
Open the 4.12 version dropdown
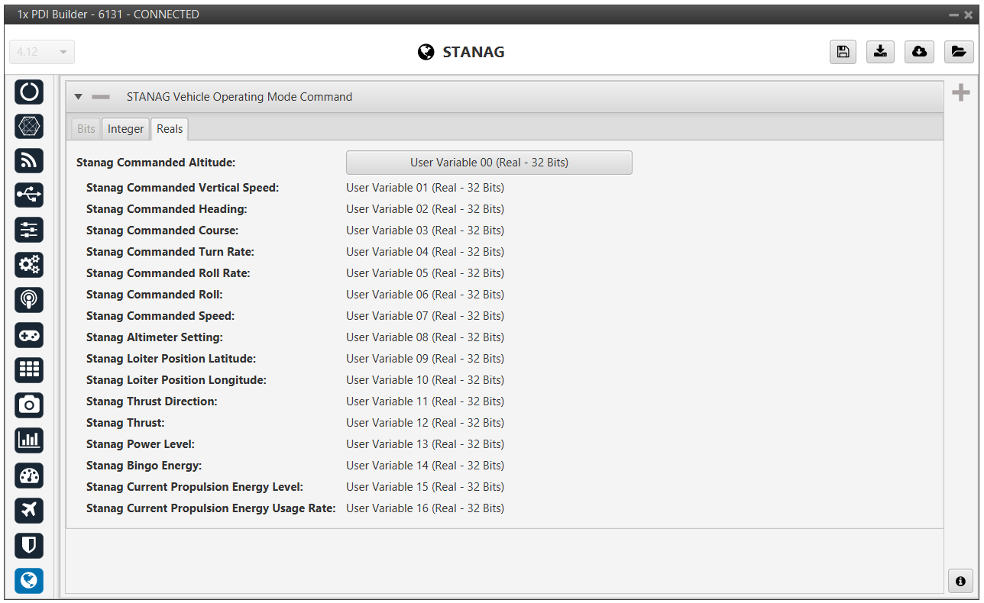pyautogui.click(x=42, y=52)
